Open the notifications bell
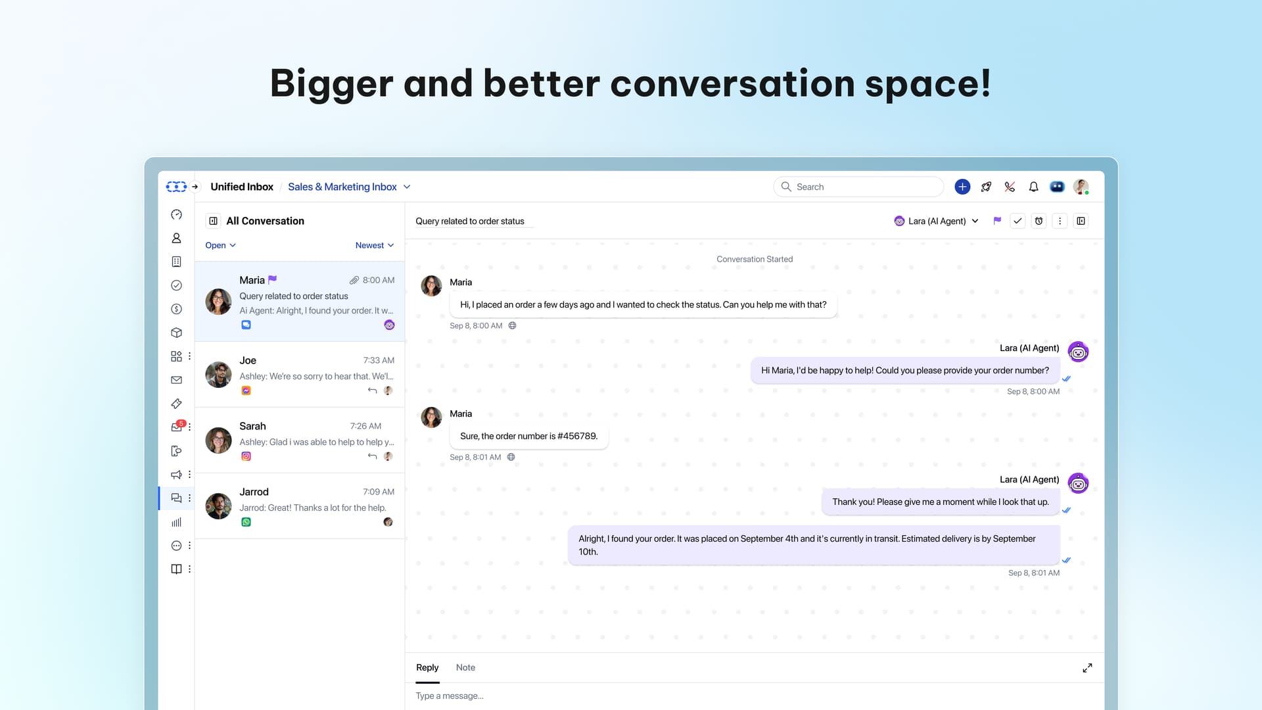 [1033, 187]
